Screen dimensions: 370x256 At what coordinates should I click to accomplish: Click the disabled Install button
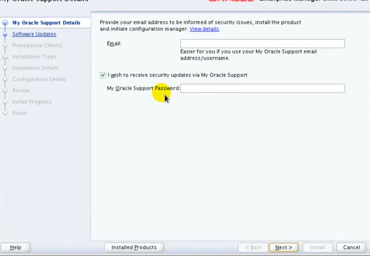[317, 247]
